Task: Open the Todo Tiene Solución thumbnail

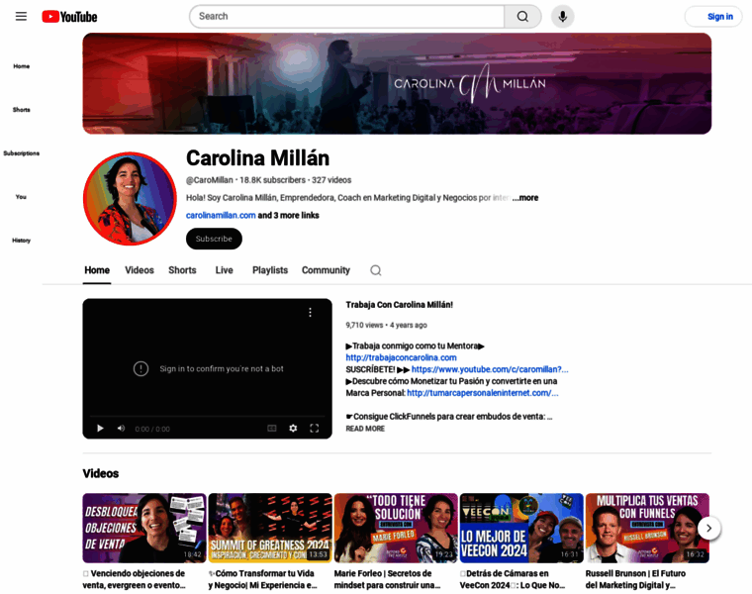Action: click(x=396, y=528)
